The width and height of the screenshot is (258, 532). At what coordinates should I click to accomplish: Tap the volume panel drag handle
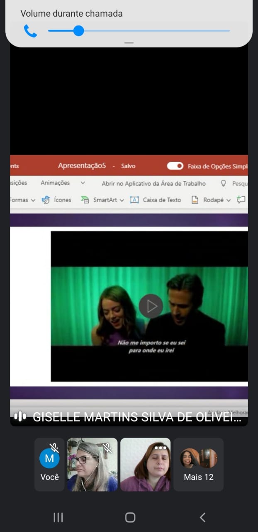(129, 43)
